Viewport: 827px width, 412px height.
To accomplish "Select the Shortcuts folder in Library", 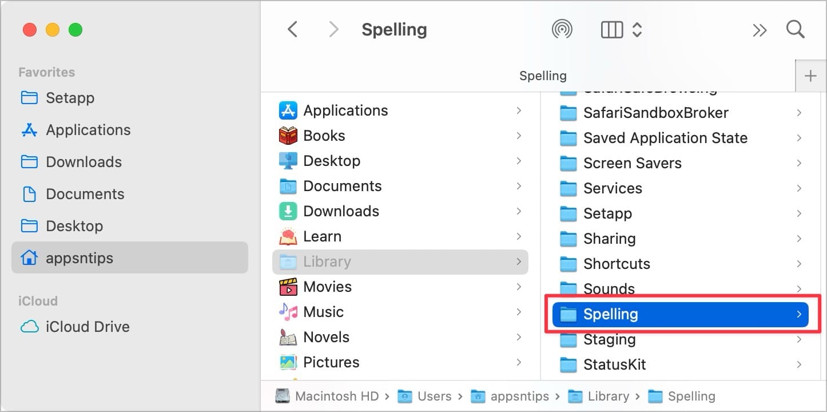I will coord(617,264).
